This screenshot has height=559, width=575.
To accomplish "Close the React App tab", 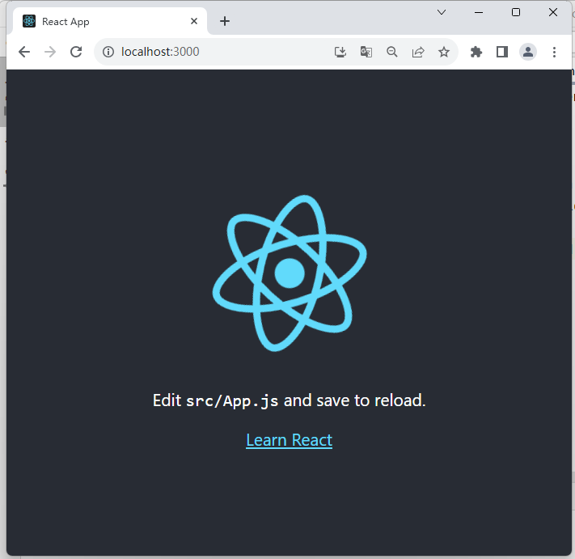I will (194, 21).
